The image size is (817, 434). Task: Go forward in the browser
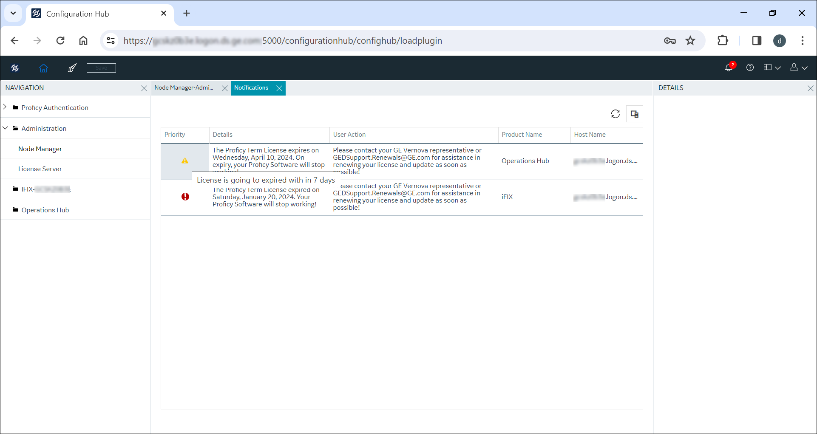point(37,41)
